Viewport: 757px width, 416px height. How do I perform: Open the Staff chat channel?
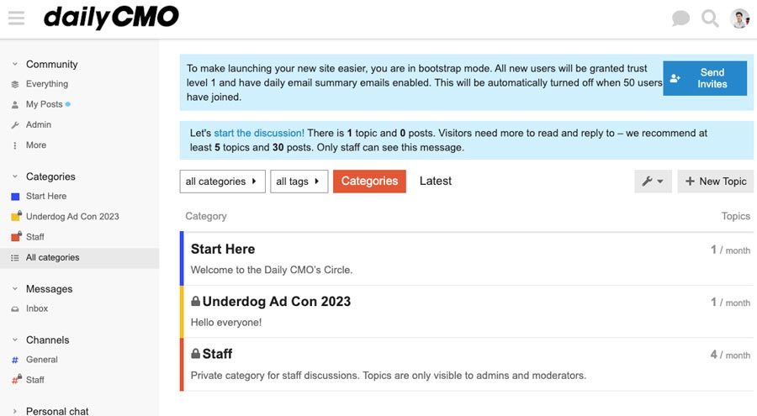[x=34, y=380]
